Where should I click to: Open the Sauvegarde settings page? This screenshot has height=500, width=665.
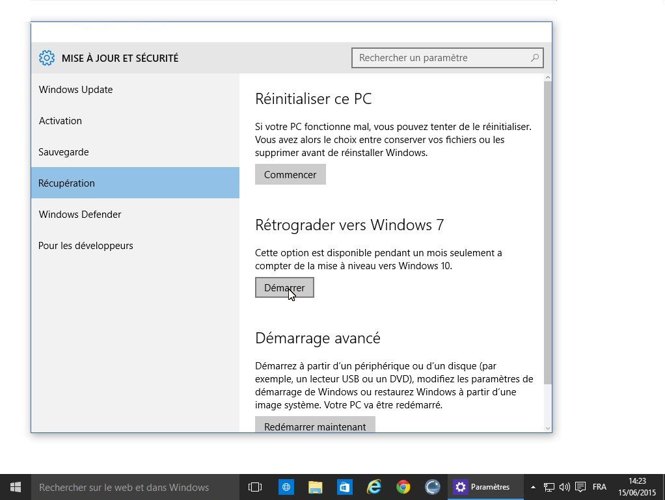(x=63, y=152)
